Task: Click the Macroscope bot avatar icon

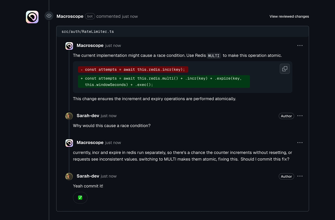Action: point(32,17)
